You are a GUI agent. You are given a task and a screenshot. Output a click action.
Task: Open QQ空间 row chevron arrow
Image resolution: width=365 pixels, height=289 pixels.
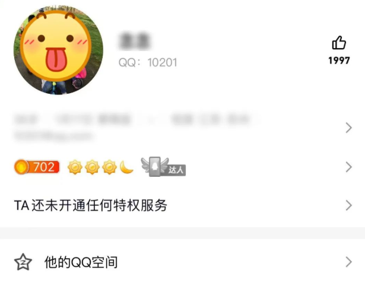348,262
